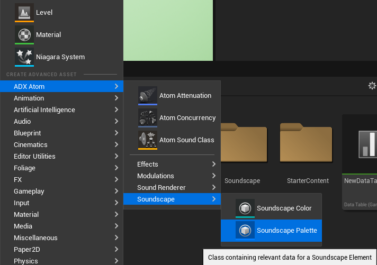Open the Gameplay submenu

click(61, 191)
